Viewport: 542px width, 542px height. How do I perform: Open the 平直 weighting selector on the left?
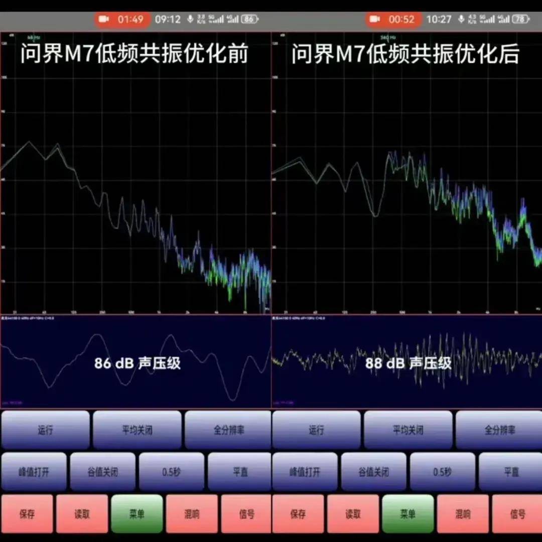point(239,472)
